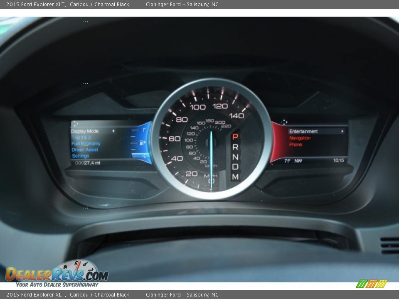Expand the Display Mode submenu arrow
The image size is (399, 299).
point(113,131)
